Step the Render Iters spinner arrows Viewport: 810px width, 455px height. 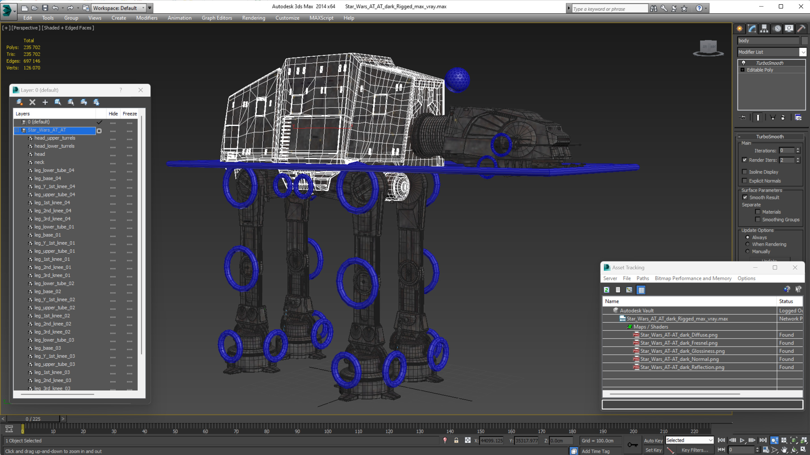798,160
